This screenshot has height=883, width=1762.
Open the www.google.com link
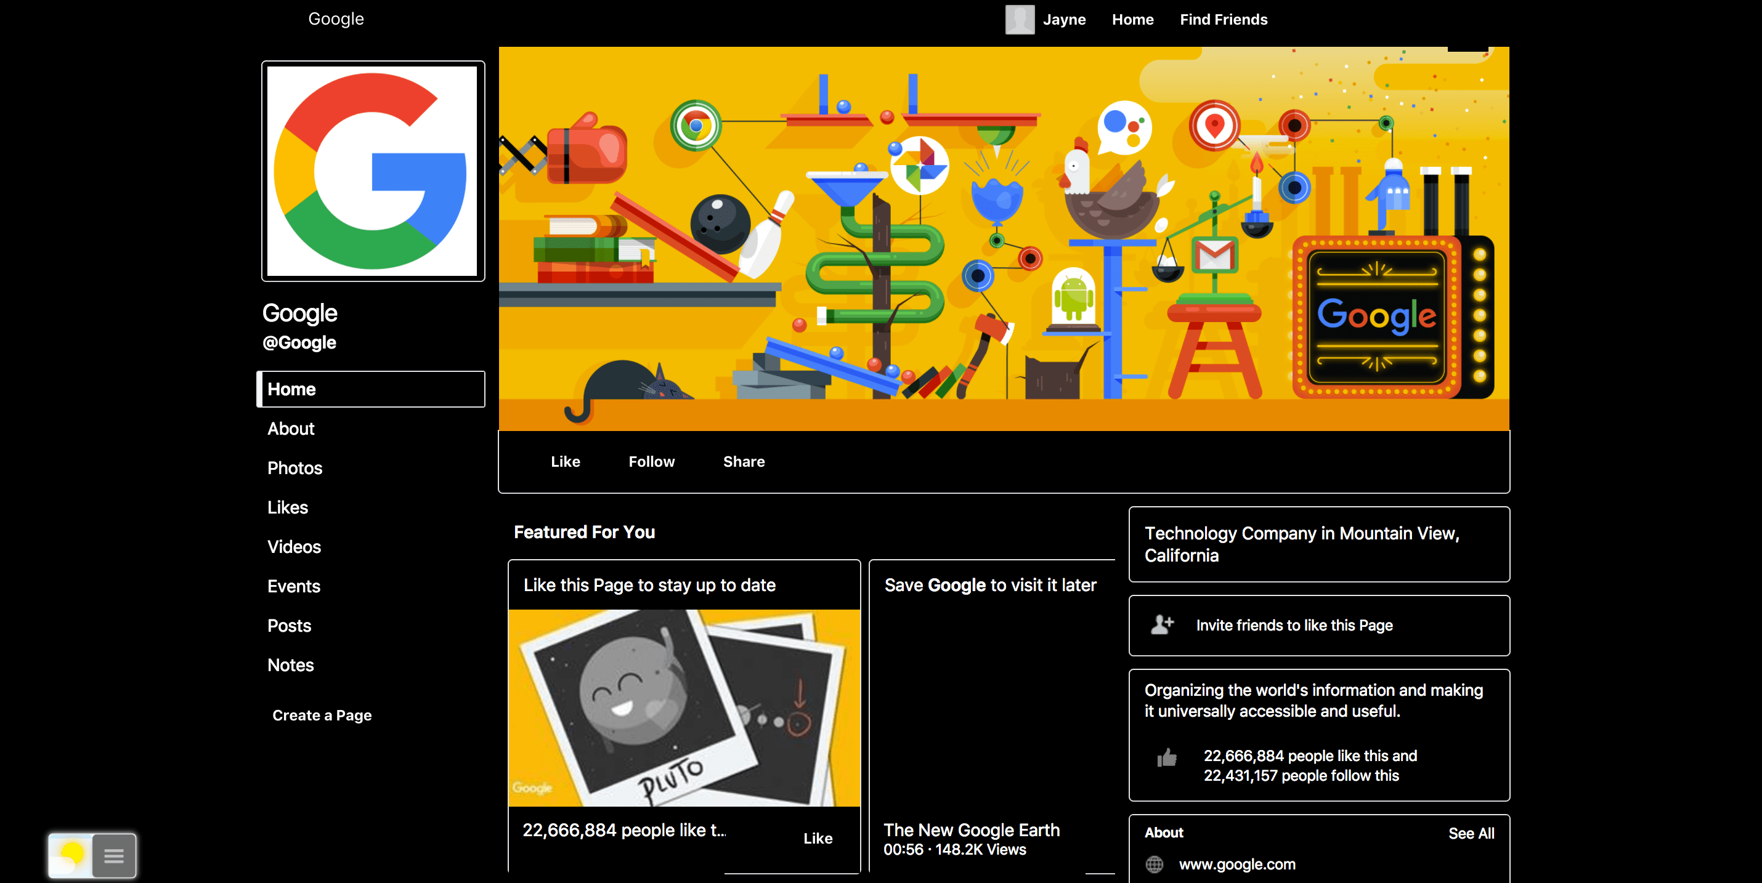click(1236, 864)
